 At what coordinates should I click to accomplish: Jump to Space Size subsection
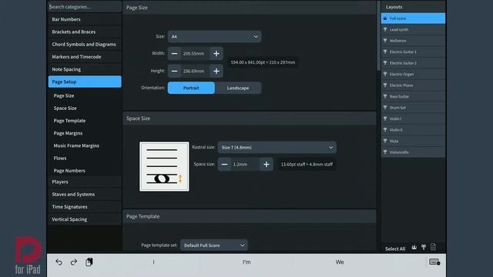point(65,108)
